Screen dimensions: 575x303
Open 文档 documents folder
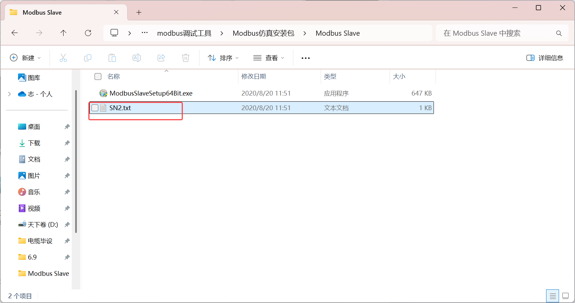[29, 159]
